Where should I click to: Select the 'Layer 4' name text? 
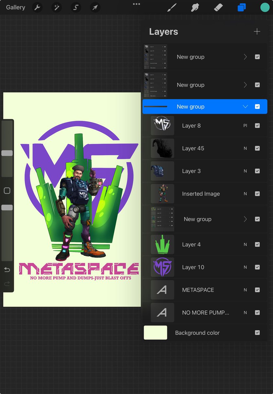pyautogui.click(x=191, y=245)
